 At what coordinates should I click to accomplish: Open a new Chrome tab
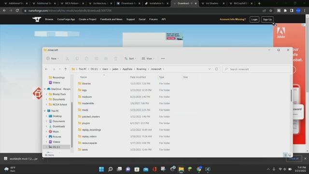259,3
